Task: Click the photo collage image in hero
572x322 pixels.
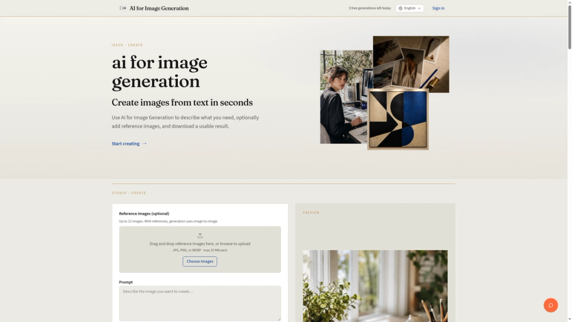Action: pyautogui.click(x=411, y=62)
